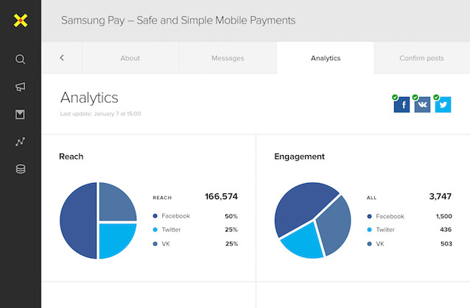Screen dimensions: 470x308
Task: Click the Twitter quarter of Reach pie
Action: [116, 238]
